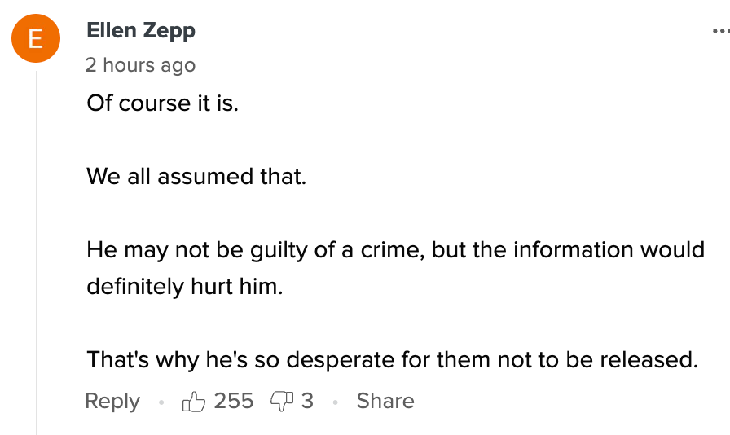Share this comment
This screenshot has width=730, height=435.
pos(385,401)
